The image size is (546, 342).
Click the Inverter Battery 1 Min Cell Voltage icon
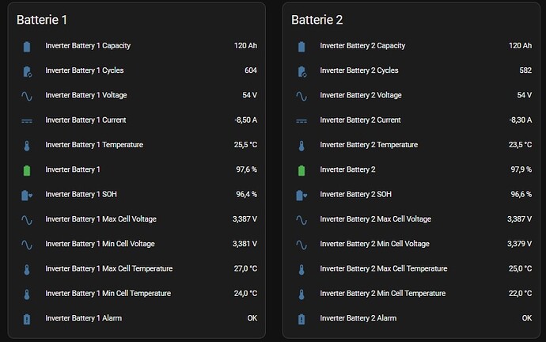27,245
